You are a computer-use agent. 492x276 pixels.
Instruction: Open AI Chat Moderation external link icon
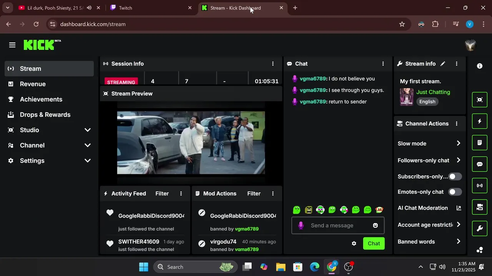coord(459,208)
